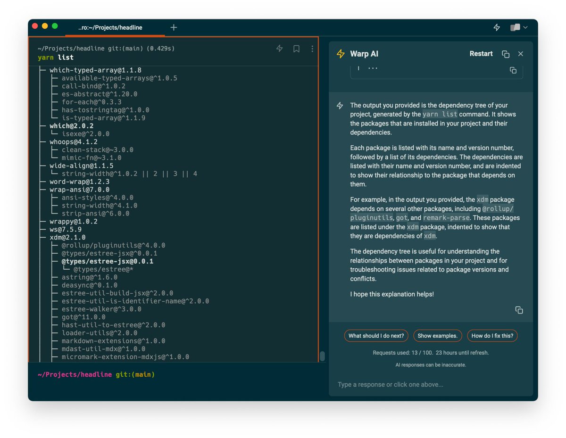Viewport: 566px width, 438px height.
Task: Click the "What should I do next?" suggestion
Action: [x=376, y=336]
